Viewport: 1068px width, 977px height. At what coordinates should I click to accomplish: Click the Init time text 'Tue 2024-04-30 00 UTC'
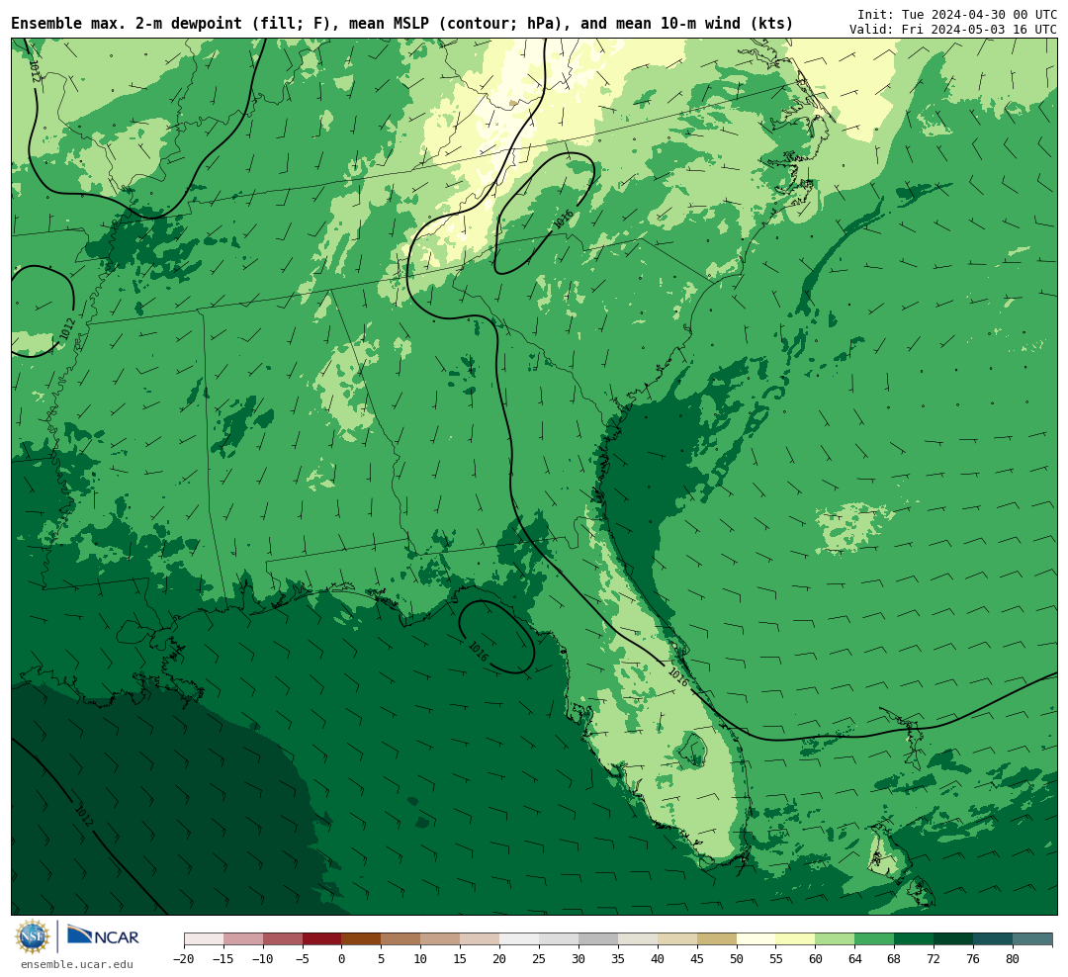pos(979,14)
